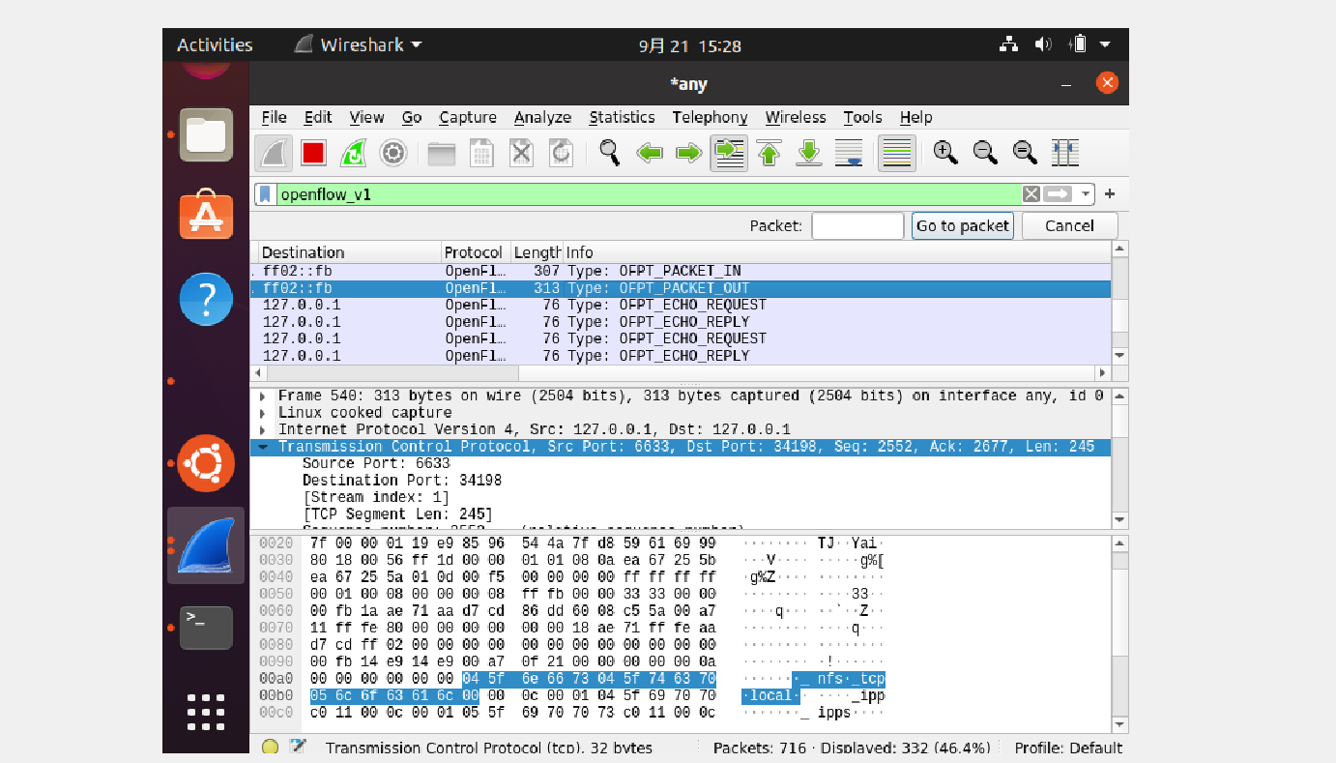The height and width of the screenshot is (763, 1336).
Task: Click the Cancel button
Action: point(1069,226)
